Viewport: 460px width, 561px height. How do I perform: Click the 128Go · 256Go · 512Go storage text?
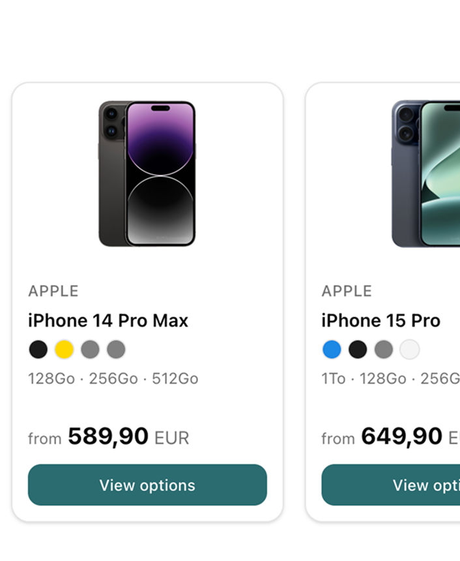[x=113, y=378]
